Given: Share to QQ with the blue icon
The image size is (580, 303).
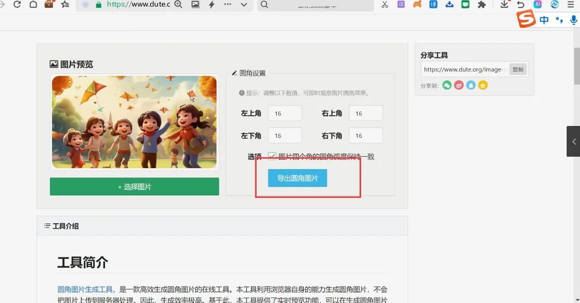Looking at the screenshot, I should [471, 85].
